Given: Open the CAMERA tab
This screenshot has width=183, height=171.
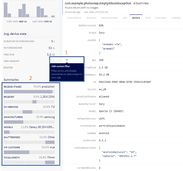Looking at the screenshot, I should 176,18.
